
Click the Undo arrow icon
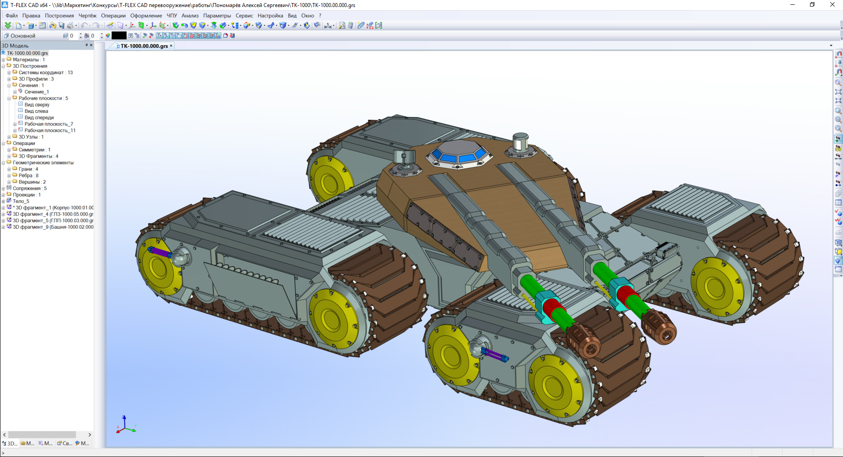[84, 25]
